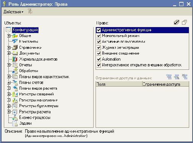Click the Обработки tree icon

[x=15, y=71]
